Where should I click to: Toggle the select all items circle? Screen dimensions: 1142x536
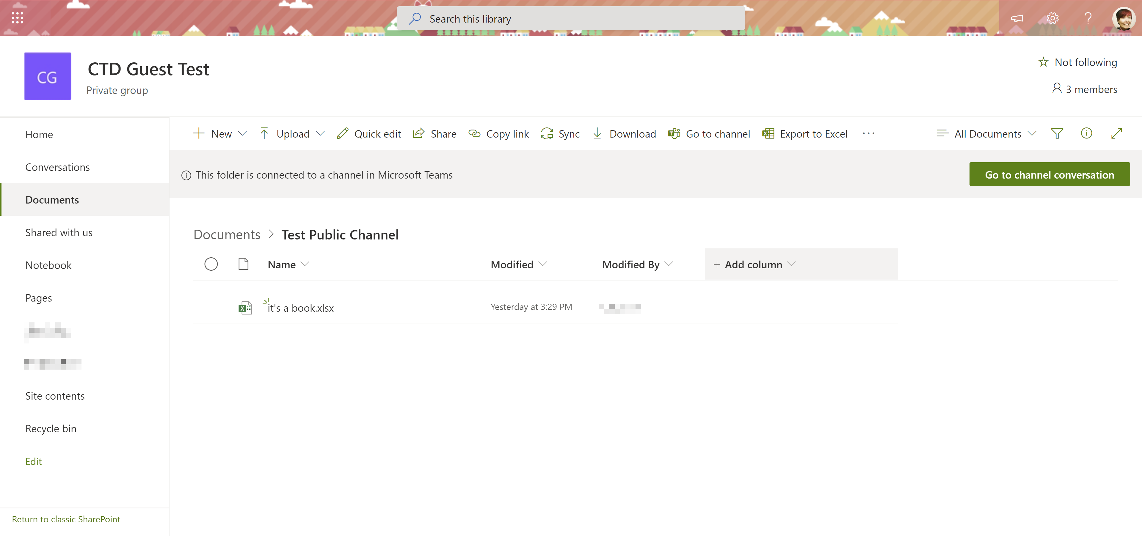click(x=211, y=264)
